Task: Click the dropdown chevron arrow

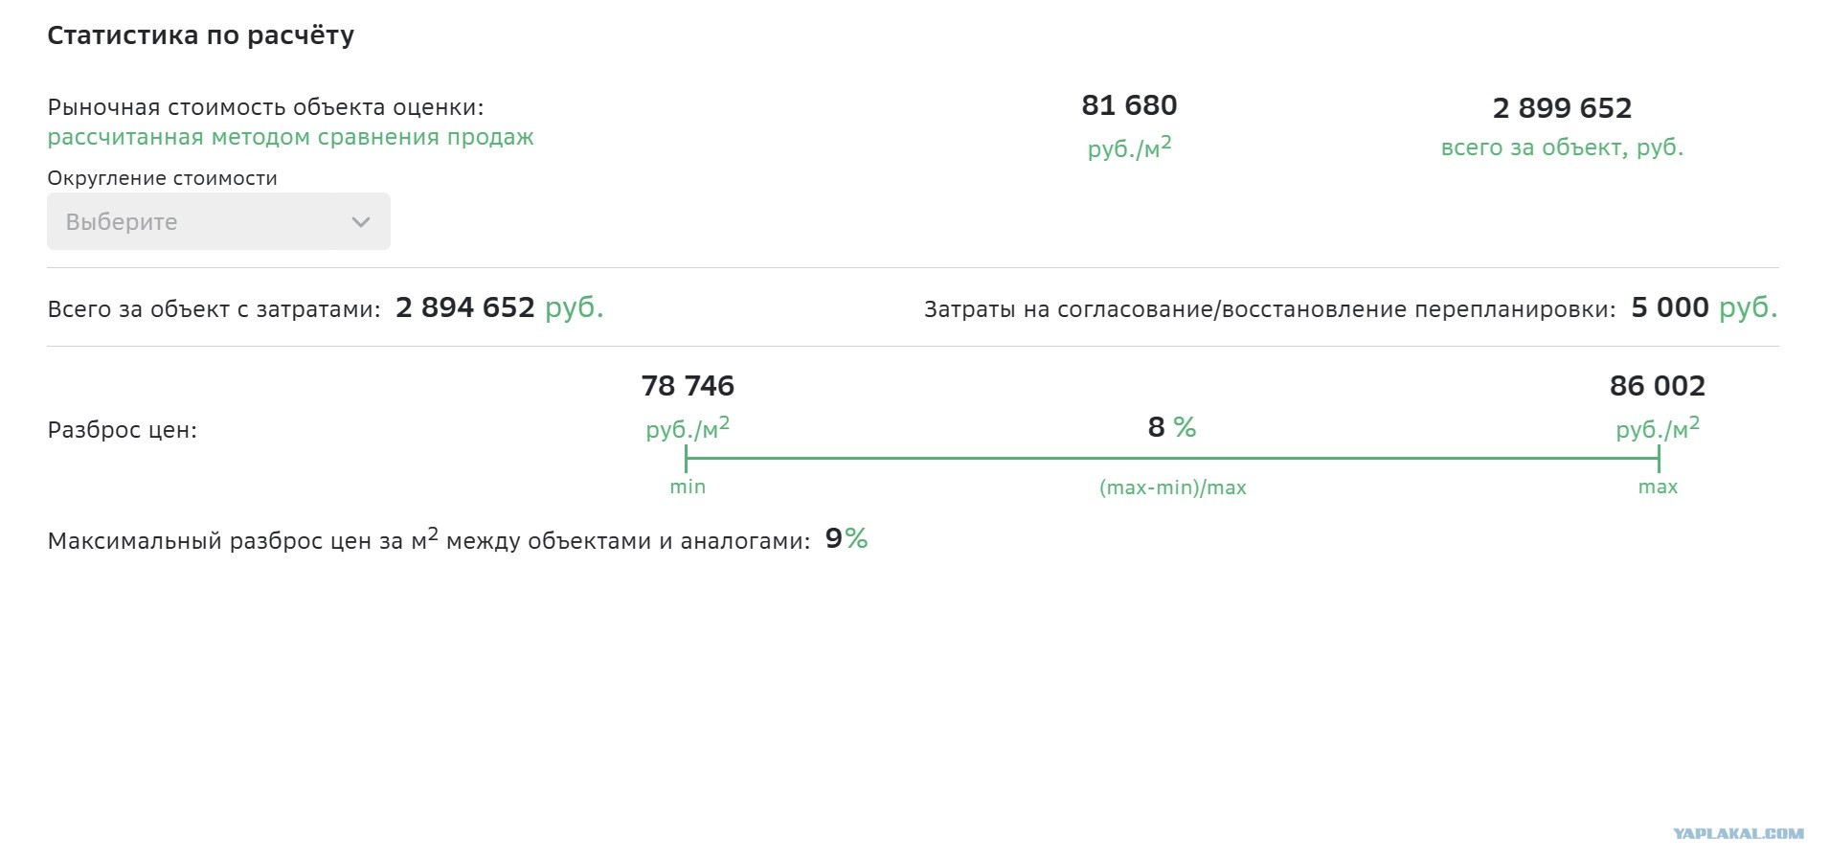Action: point(361,222)
